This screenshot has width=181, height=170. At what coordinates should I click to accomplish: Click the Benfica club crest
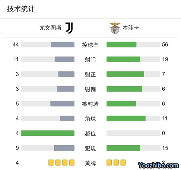click(115, 28)
